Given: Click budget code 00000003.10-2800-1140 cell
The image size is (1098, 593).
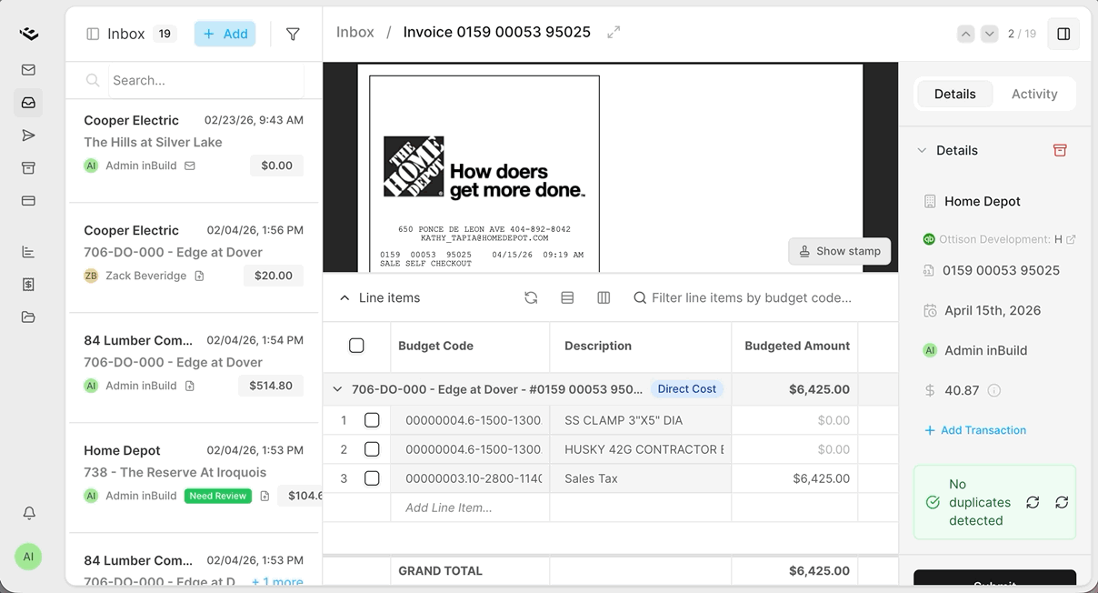Looking at the screenshot, I should pos(470,478).
